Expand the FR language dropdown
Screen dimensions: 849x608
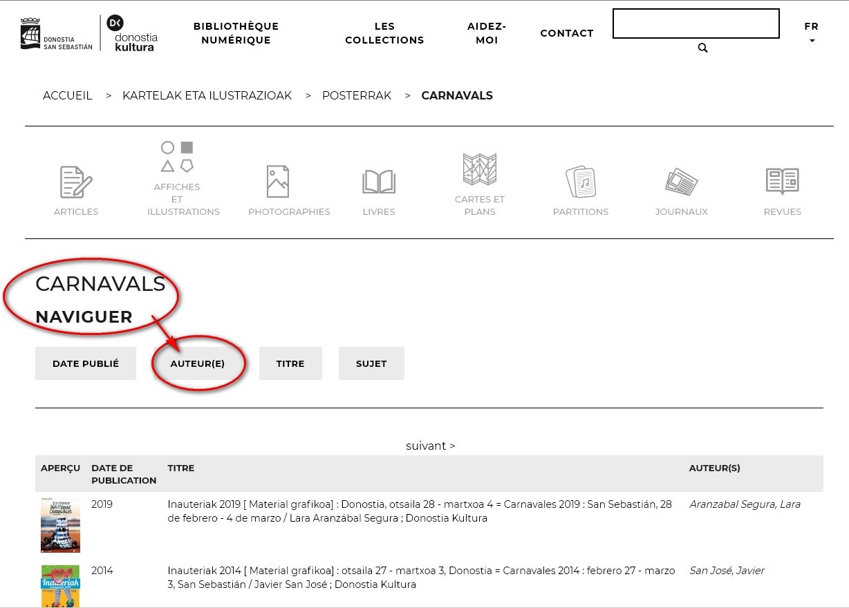point(811,32)
